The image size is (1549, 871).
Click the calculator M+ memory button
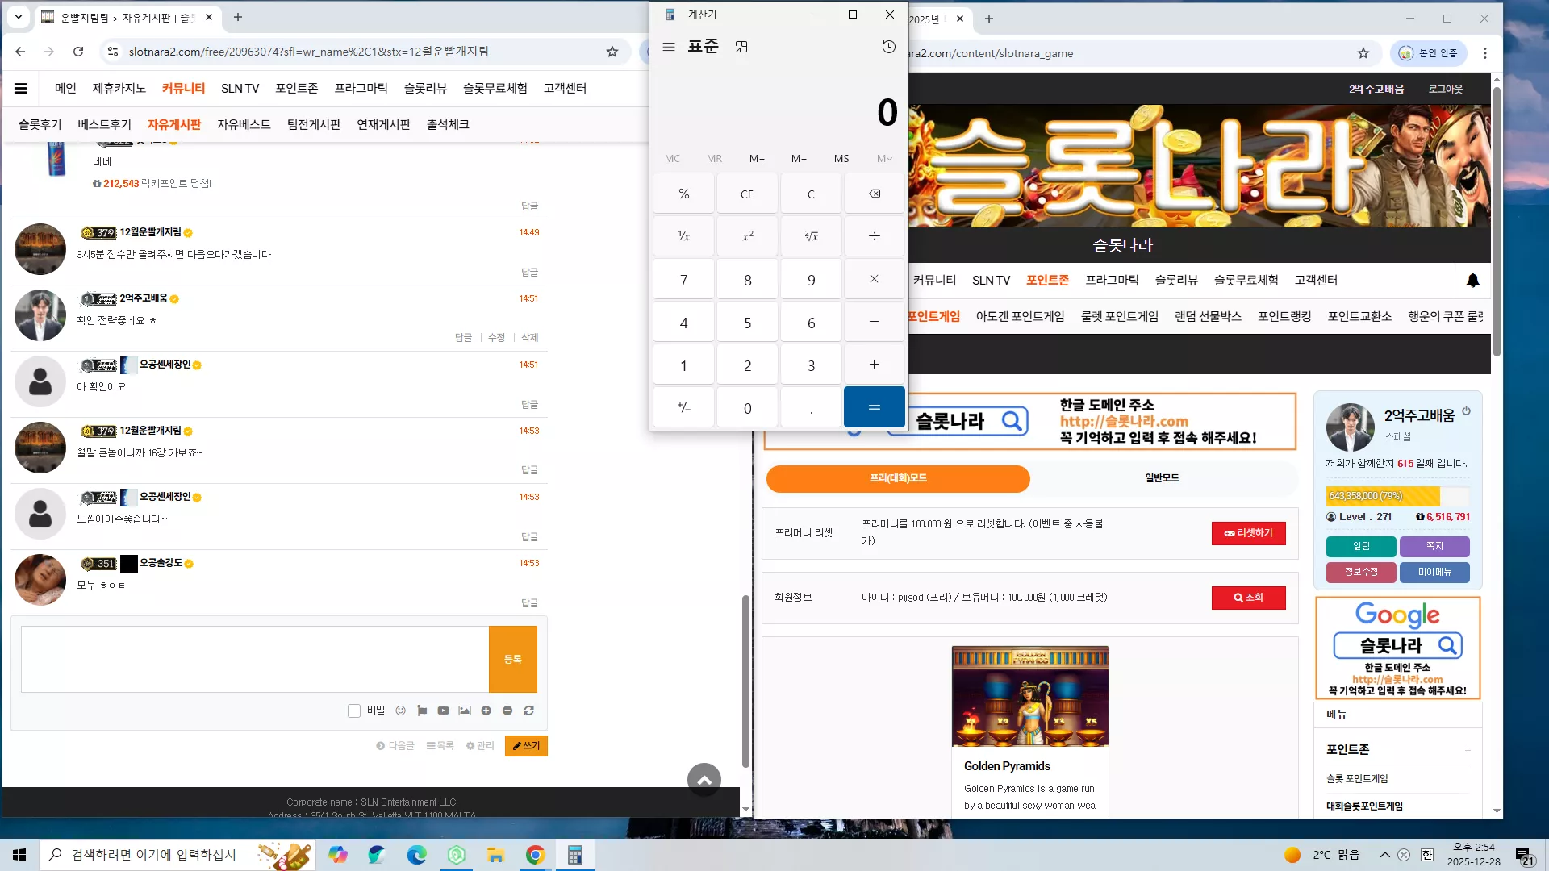point(757,159)
